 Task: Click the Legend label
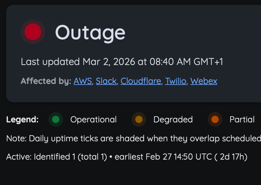22,119
